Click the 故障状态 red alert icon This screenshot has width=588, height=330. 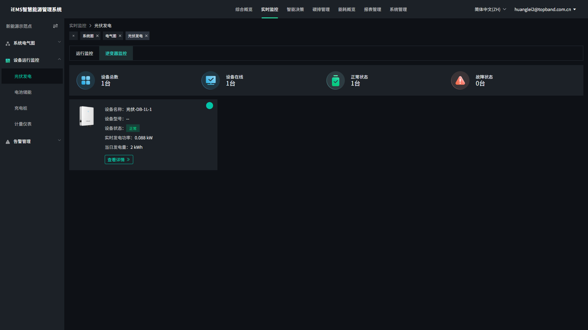(460, 80)
